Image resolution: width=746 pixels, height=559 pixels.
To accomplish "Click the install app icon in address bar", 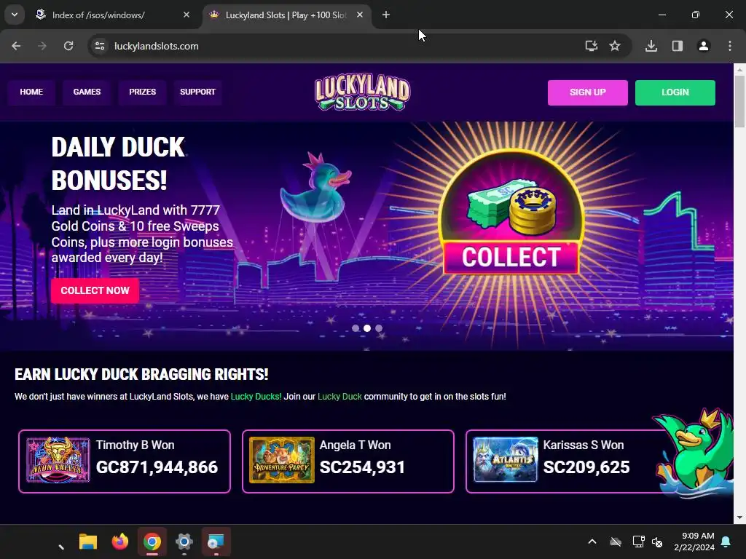I will 591,46.
